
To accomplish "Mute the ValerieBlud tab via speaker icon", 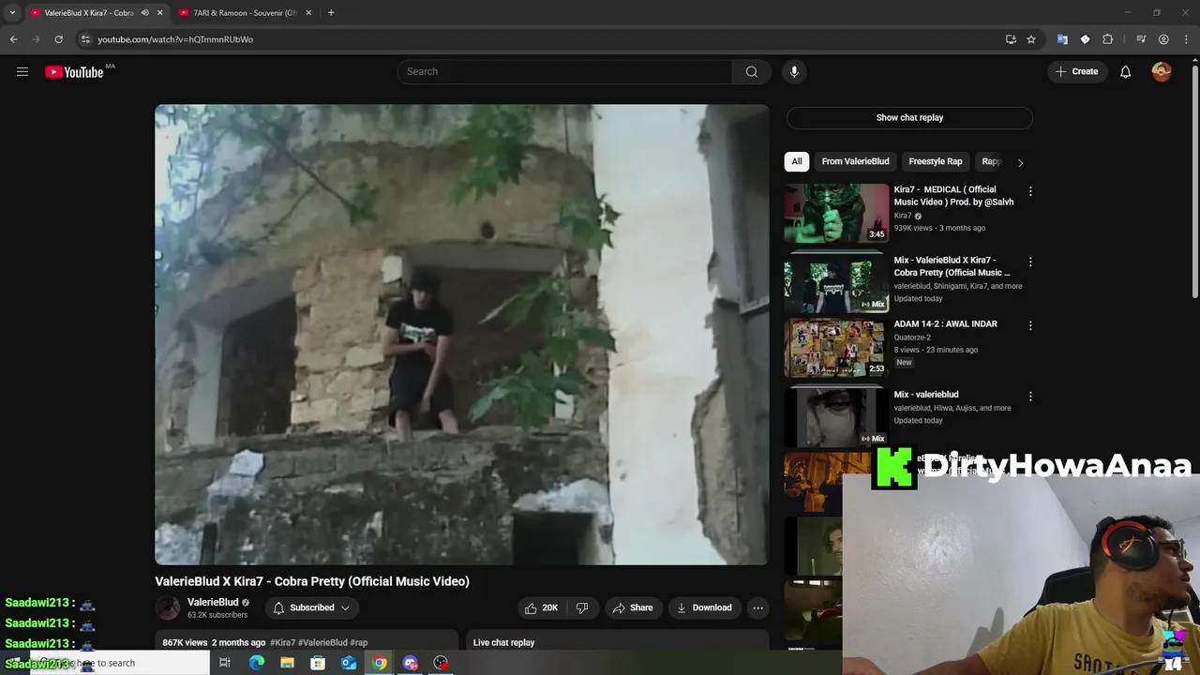I will pyautogui.click(x=144, y=13).
